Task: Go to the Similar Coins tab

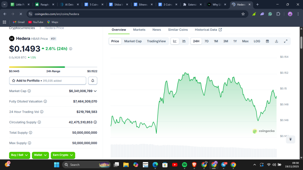Action: point(178,30)
